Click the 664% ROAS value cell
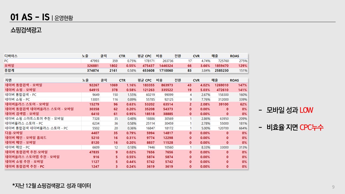The image size is (345, 194). click(243, 128)
